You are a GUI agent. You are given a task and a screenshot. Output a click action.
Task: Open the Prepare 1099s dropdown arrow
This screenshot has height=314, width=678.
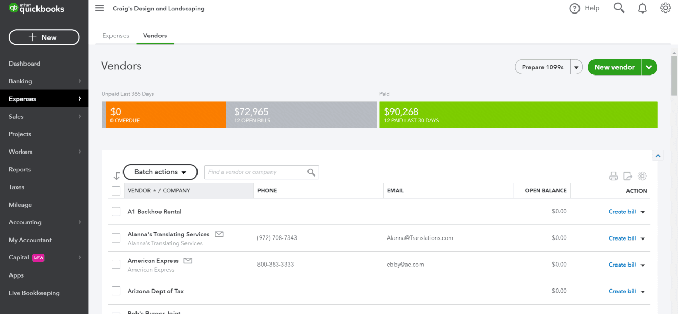coord(576,67)
